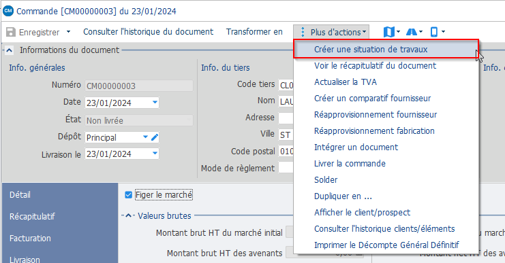The height and width of the screenshot is (263, 505).
Task: Switch to the Récapitulatif tab
Action: pyautogui.click(x=60, y=216)
